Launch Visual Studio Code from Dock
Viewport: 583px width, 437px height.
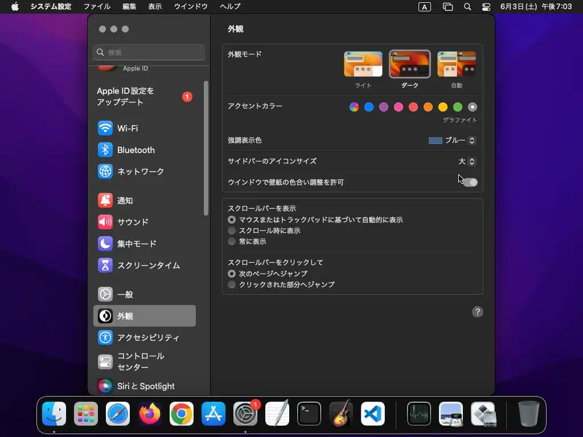373,414
